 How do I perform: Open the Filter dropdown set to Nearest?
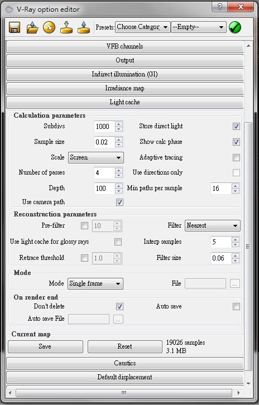coord(213,225)
